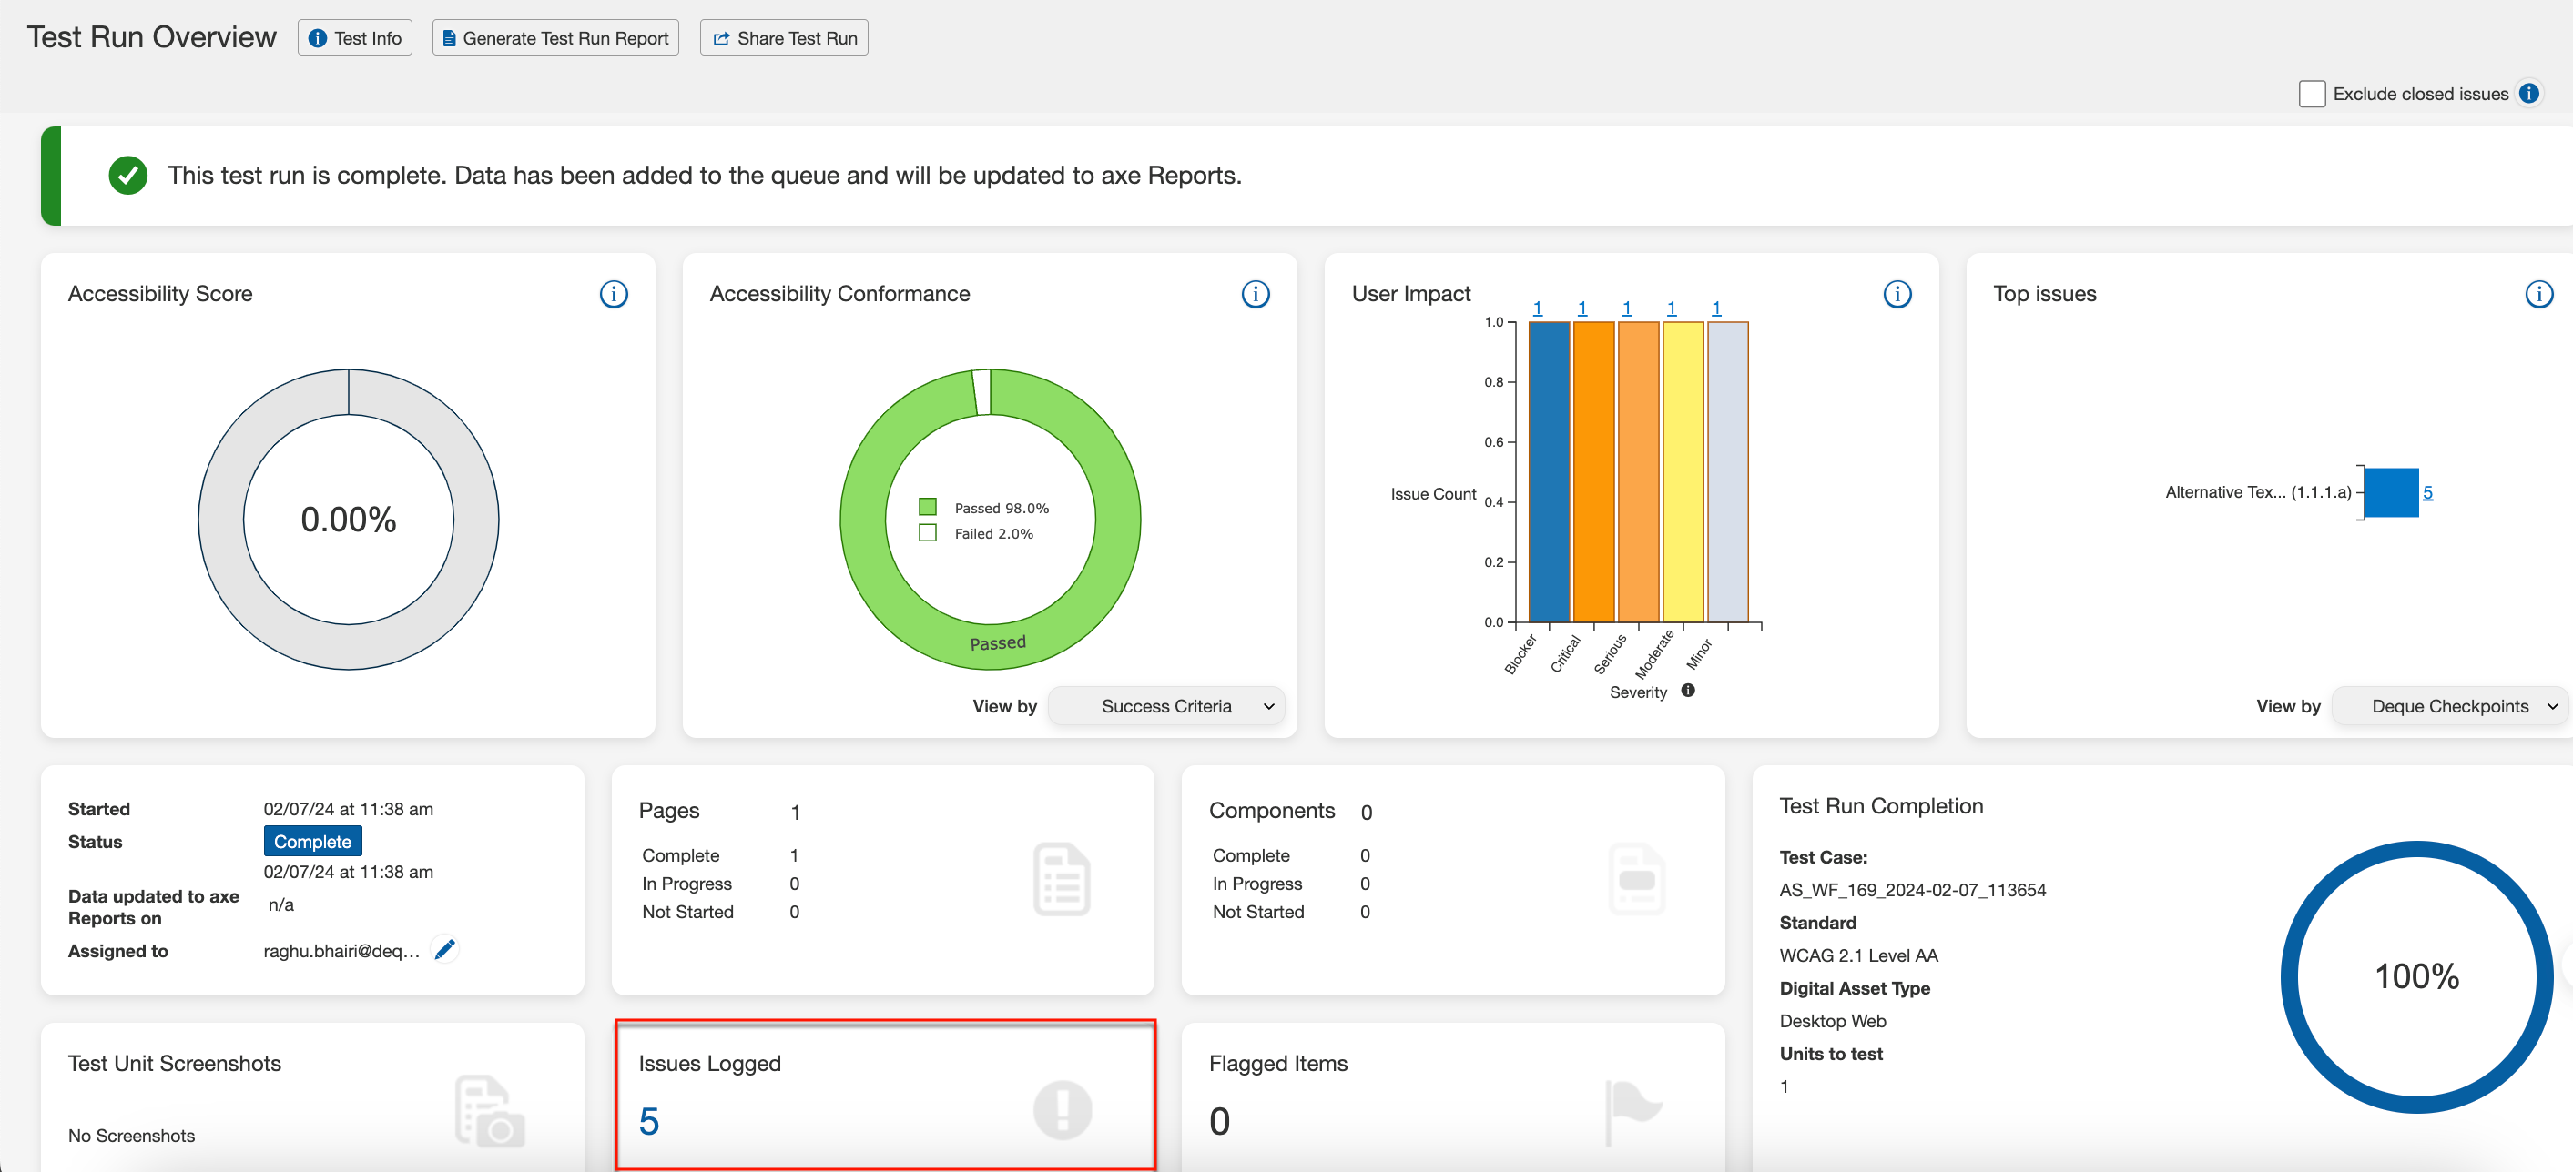Image resolution: width=2573 pixels, height=1172 pixels.
Task: Enable the Exclude closed issues checkbox
Action: pyautogui.click(x=2312, y=94)
